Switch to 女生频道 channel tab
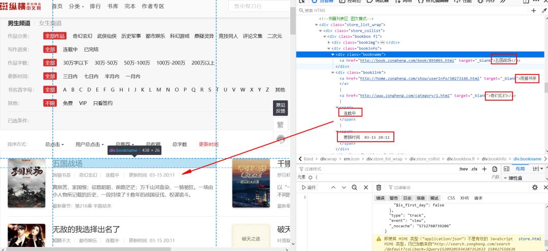Viewport: 548px width, 251px height. [x=50, y=23]
